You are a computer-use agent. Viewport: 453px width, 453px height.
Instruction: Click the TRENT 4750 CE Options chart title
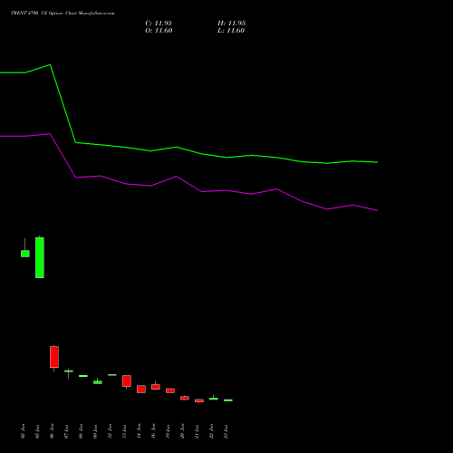63,13
